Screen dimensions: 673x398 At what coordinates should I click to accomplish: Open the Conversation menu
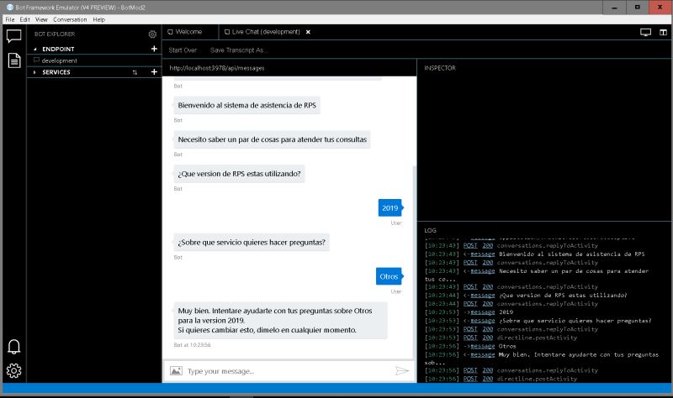click(x=70, y=19)
